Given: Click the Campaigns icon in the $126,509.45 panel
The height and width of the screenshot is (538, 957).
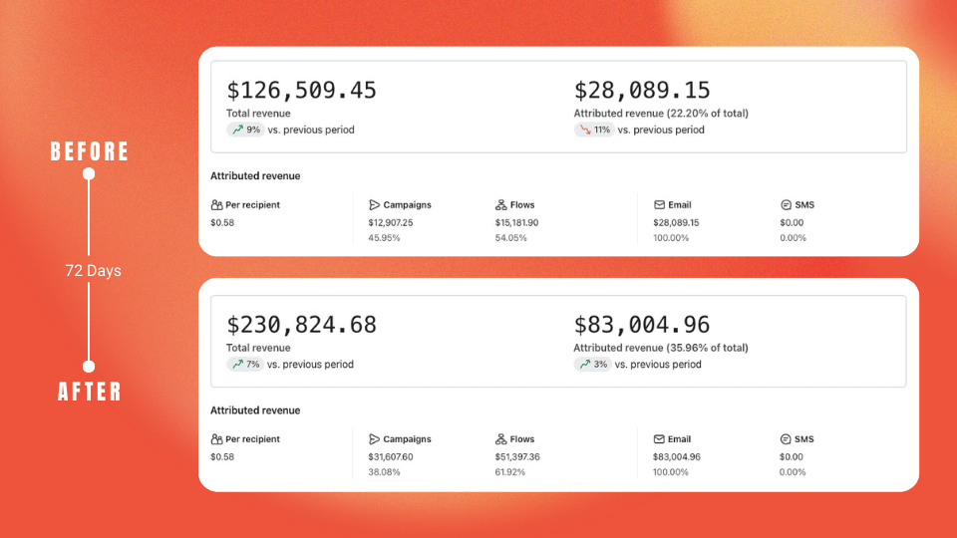Looking at the screenshot, I should click(x=375, y=205).
